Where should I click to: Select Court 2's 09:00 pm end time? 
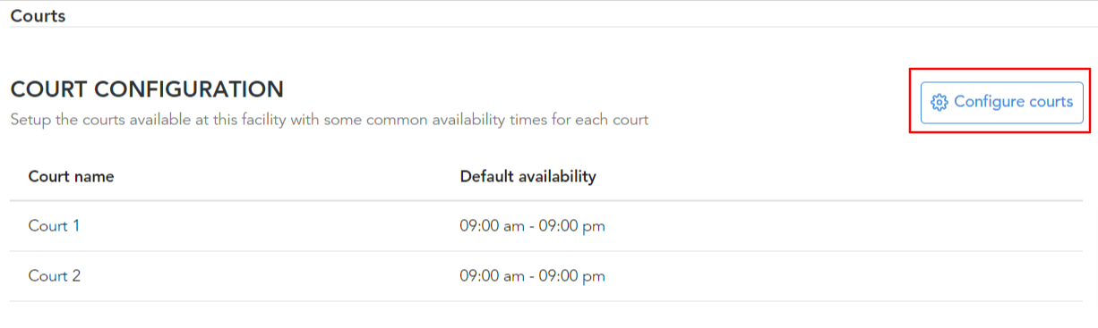(x=572, y=276)
